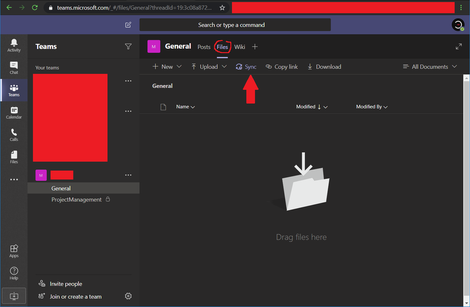Image resolution: width=470 pixels, height=307 pixels.
Task: Click the General channel's M team avatar
Action: click(x=154, y=46)
